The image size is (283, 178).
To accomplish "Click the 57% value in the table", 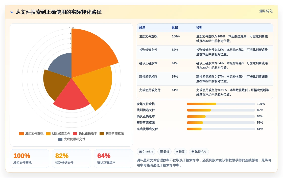I will click(x=175, y=77).
